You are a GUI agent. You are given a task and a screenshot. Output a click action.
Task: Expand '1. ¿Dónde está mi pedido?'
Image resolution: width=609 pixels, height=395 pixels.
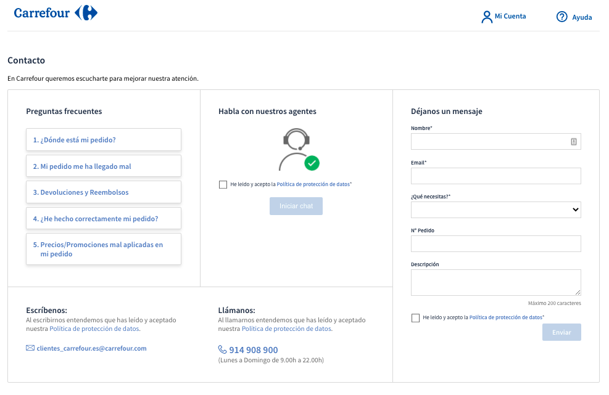tap(103, 140)
